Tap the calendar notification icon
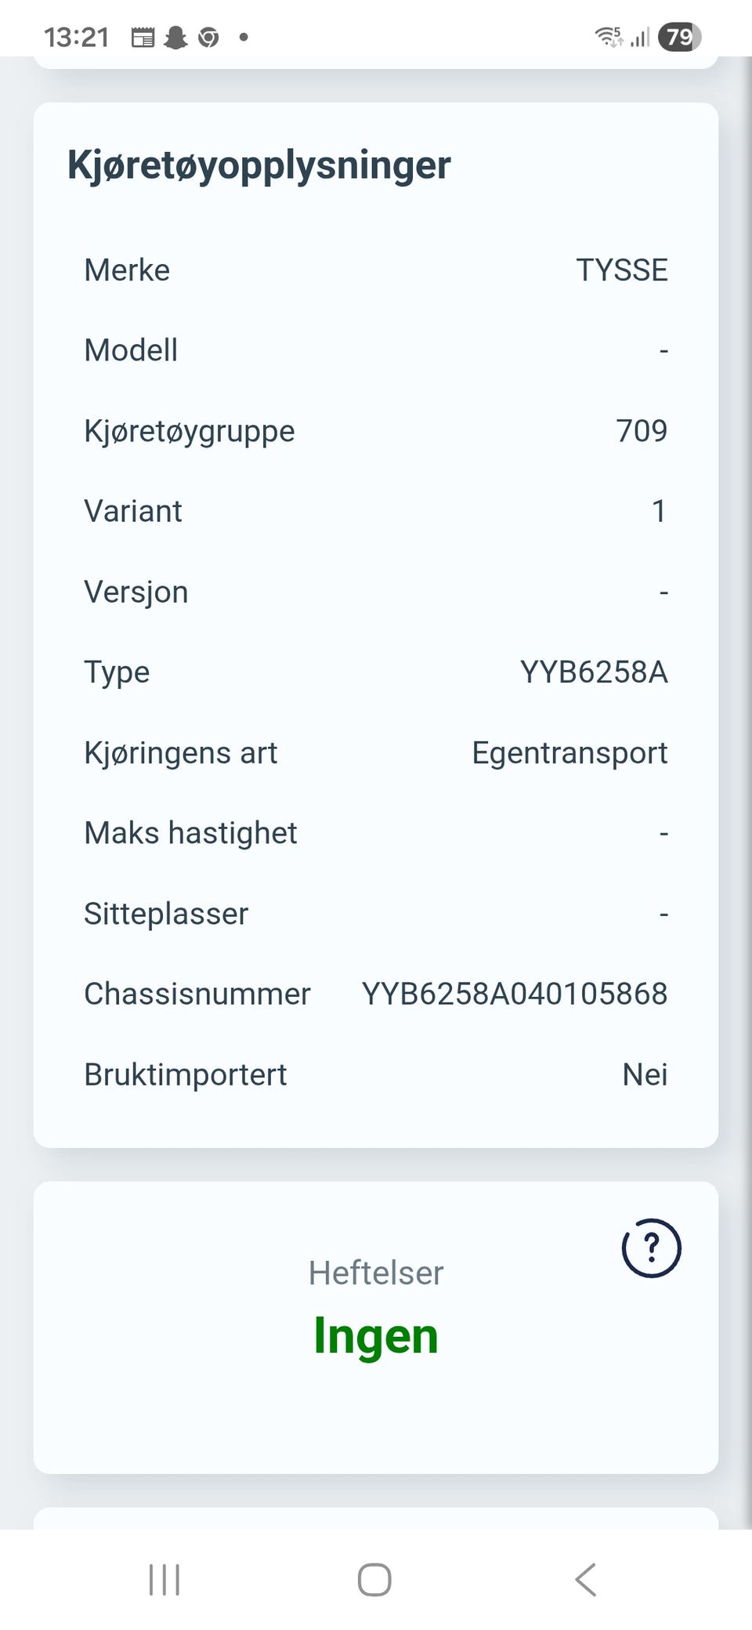Screen dimensions: 752x1630 pyautogui.click(x=143, y=37)
